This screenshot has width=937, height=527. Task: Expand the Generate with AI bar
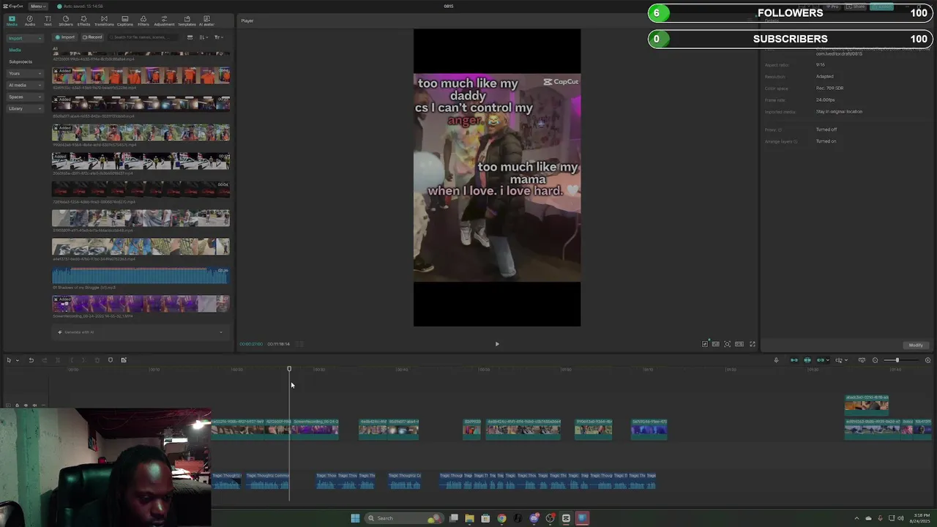pos(141,332)
